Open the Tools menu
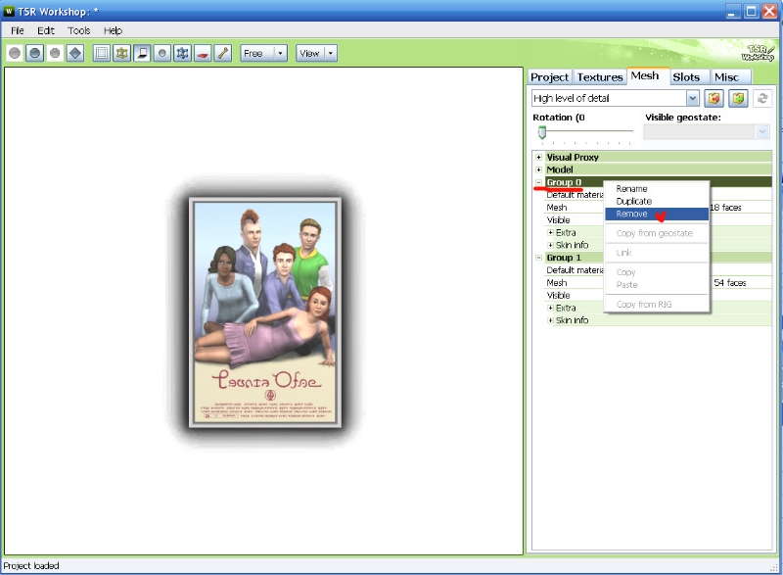The image size is (783, 575). pos(78,30)
